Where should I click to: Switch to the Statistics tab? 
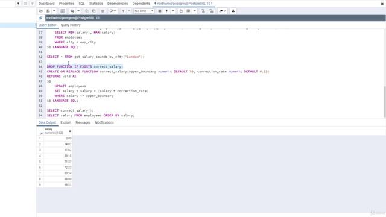pyautogui.click(x=96, y=4)
